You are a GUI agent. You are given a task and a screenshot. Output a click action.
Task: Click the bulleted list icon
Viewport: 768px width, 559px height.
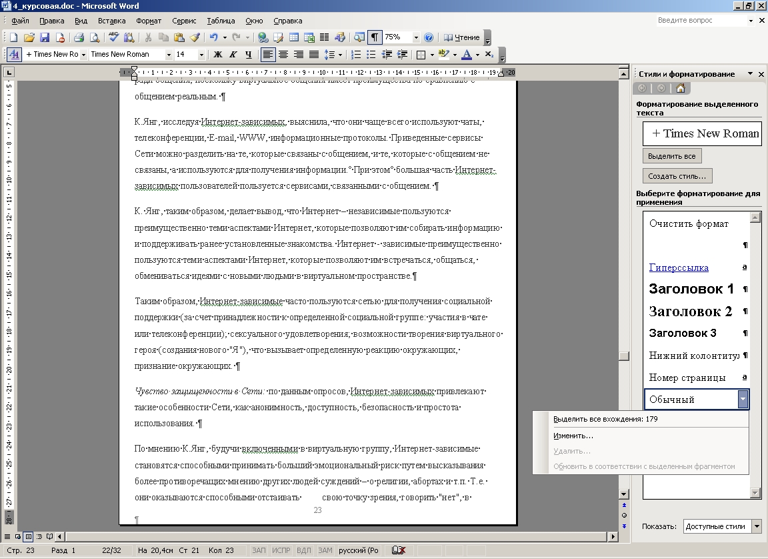pos(371,55)
